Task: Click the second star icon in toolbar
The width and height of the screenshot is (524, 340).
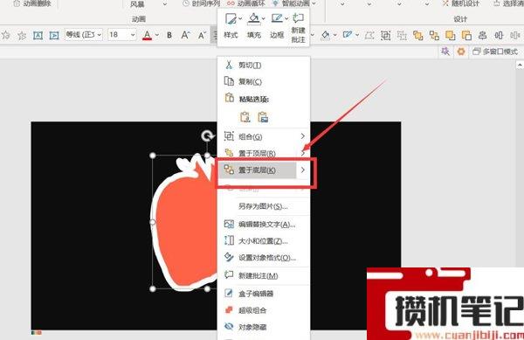Action: (x=22, y=35)
